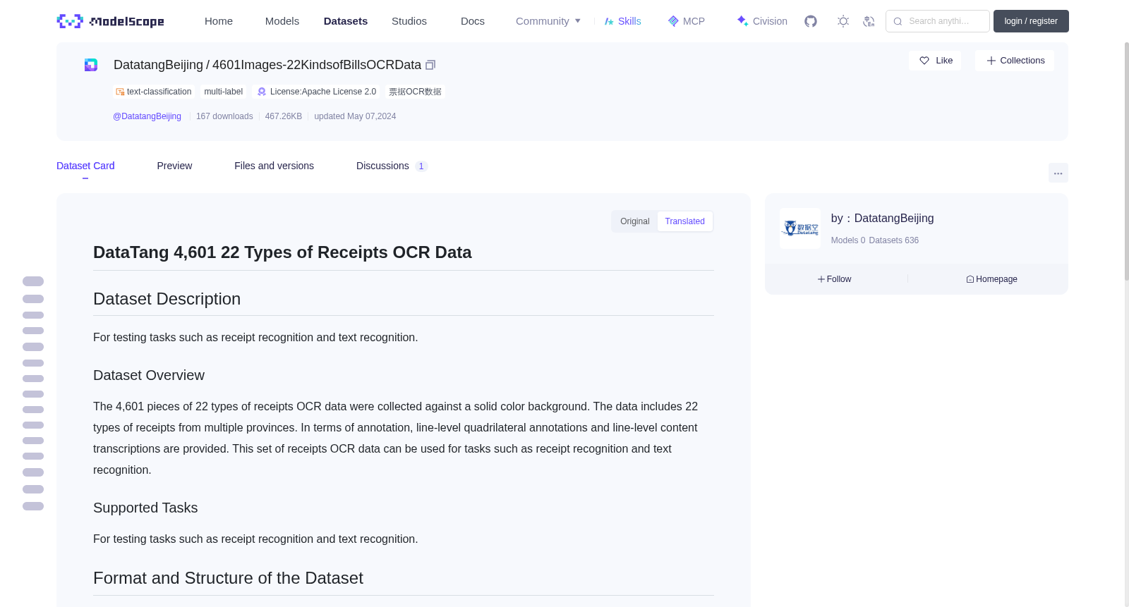The height and width of the screenshot is (607, 1129).
Task: View the Discussions tab
Action: (392, 166)
